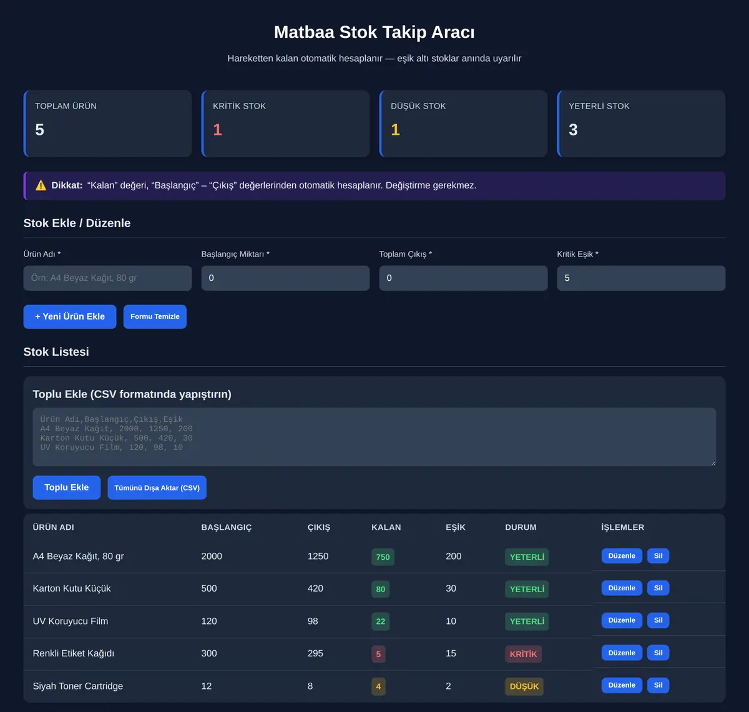This screenshot has height=712, width=749.
Task: Click the Toplu Ekle button
Action: [67, 487]
